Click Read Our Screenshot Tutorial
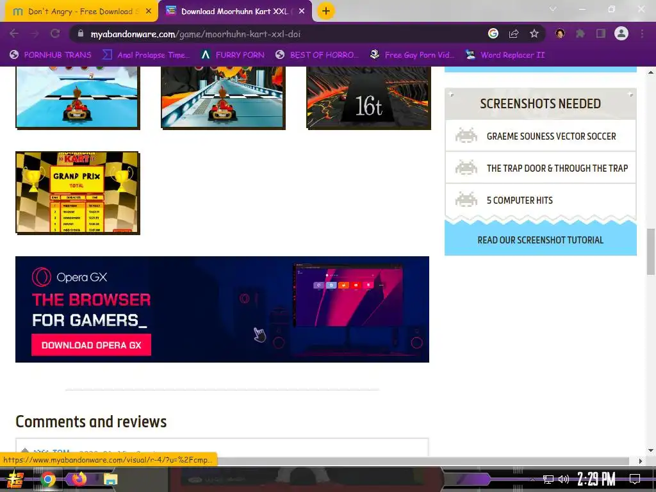This screenshot has width=656, height=492. [x=541, y=240]
